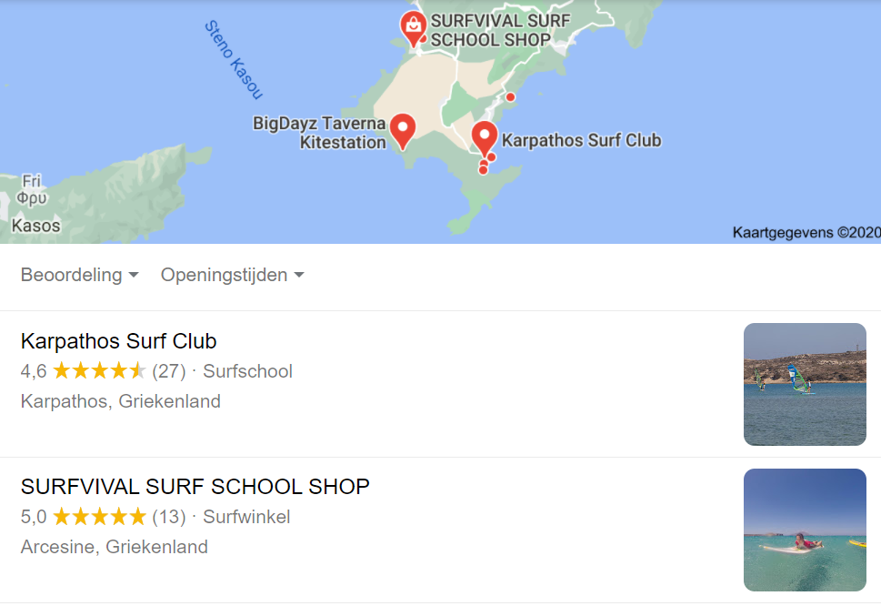
Task: Click the Karpathos Surf Club windsurfing photo
Action: coord(805,384)
